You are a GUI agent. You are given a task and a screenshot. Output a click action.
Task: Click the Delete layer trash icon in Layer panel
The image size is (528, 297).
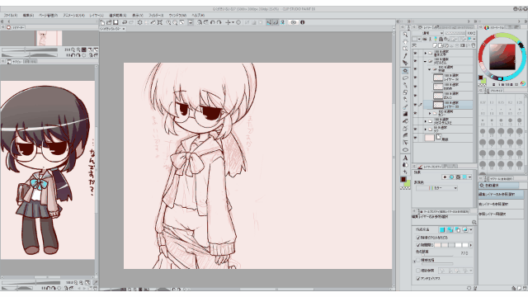474,45
